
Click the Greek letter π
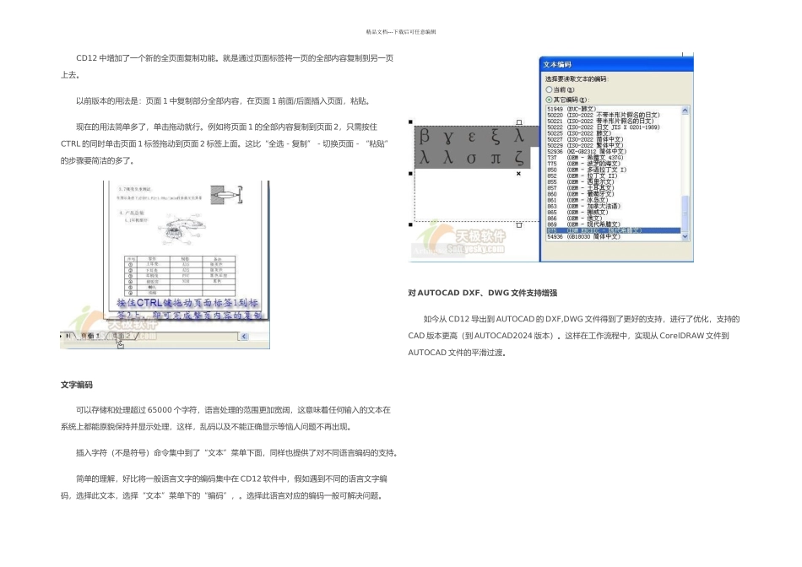click(x=496, y=158)
